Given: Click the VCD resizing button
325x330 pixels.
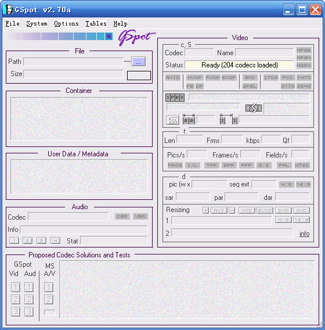Looking at the screenshot, I should point(247,210).
